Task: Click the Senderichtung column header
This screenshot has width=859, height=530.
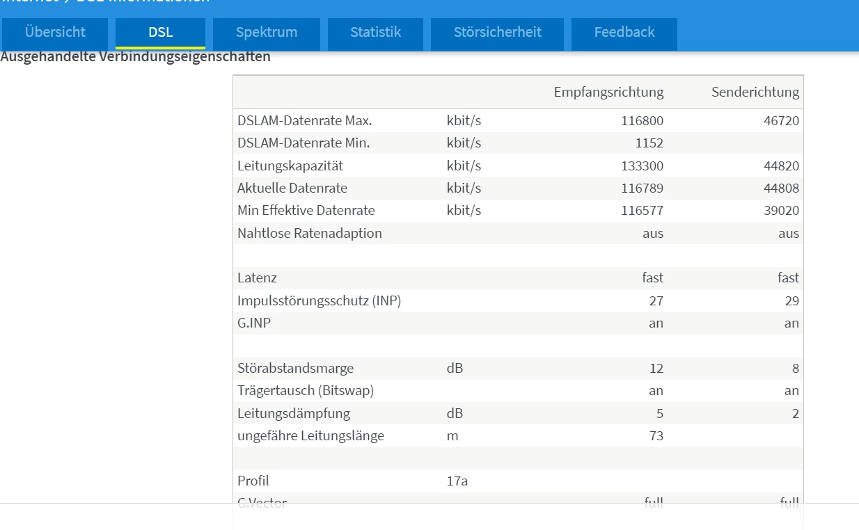Action: click(755, 92)
